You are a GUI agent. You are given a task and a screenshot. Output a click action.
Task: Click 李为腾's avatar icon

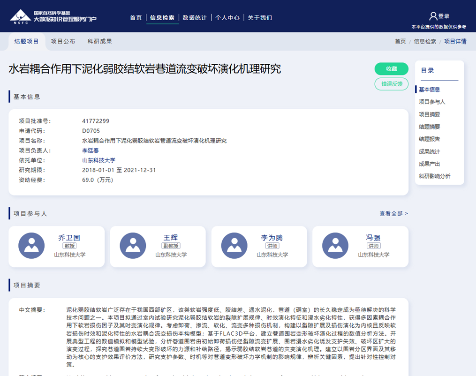pyautogui.click(x=234, y=246)
